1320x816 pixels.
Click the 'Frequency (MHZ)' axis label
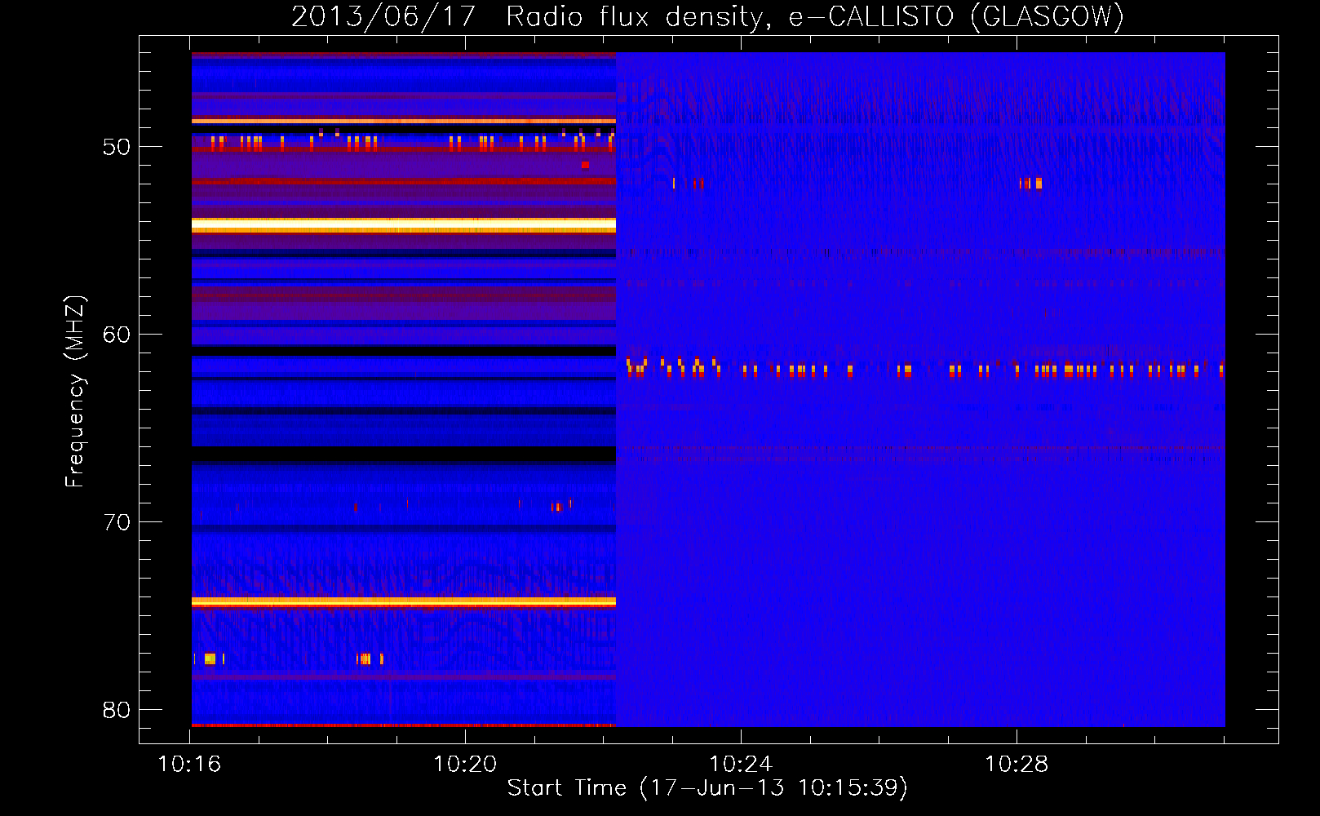(74, 391)
